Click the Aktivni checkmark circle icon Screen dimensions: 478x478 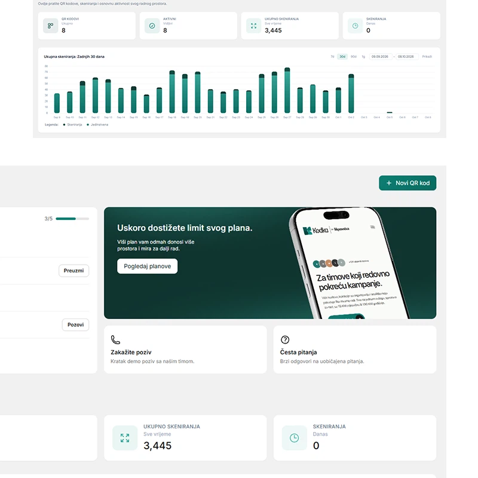click(x=152, y=26)
